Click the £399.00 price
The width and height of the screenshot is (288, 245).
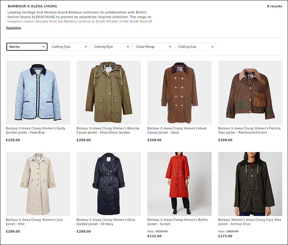[x=225, y=140]
